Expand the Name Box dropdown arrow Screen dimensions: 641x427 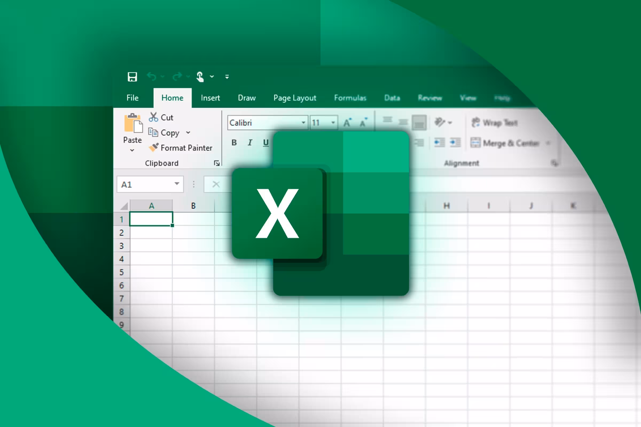pos(177,184)
